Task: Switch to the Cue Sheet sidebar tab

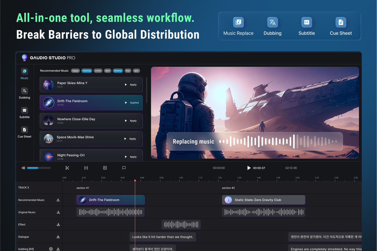Action: point(24,132)
